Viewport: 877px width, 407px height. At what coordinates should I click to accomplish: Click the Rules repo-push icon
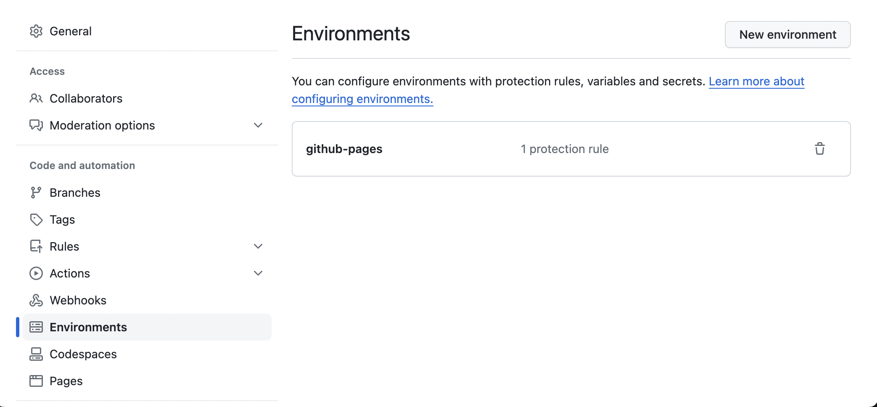pyautogui.click(x=36, y=246)
